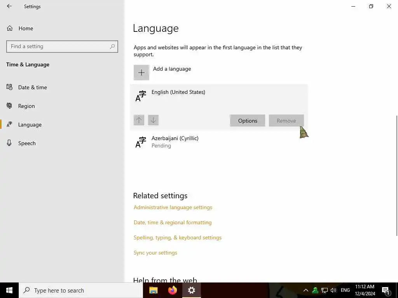398x298 pixels.
Task: Go back with the Settings back arrow
Action: (9, 6)
